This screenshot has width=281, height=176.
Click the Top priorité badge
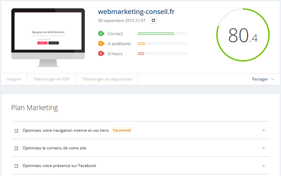(122, 130)
